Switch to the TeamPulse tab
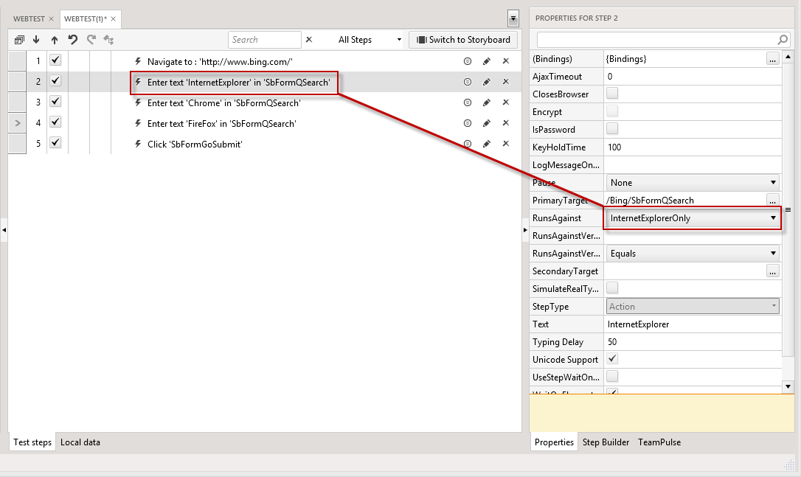Viewport: 801px width, 477px height. [x=659, y=442]
